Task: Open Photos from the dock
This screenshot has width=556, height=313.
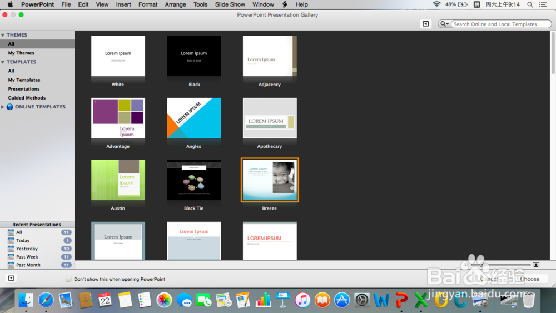Action: 164,300
